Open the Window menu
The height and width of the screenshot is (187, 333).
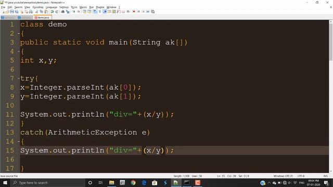tap(111, 7)
